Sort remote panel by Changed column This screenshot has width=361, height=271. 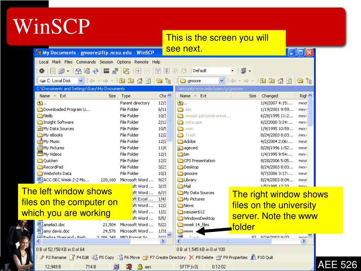click(277, 96)
